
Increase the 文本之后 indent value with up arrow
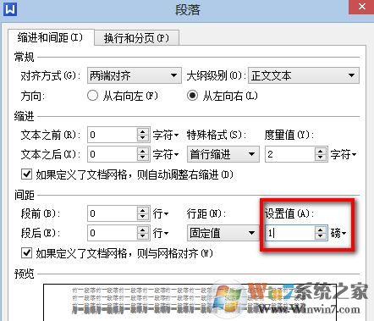pos(143,151)
